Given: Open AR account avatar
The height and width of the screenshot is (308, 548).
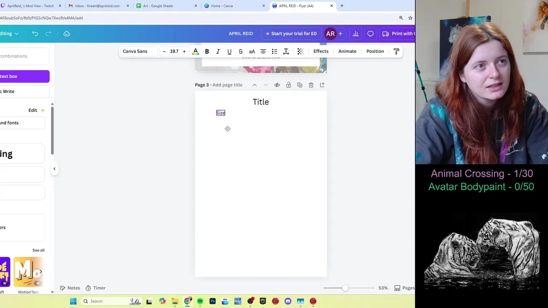Looking at the screenshot, I should point(330,33).
